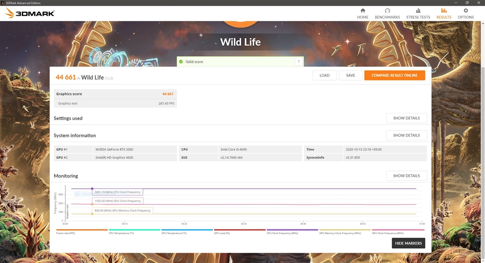This screenshot has width=485, height=263.
Task: Open the BENCHMARKS tab
Action: [x=387, y=14]
